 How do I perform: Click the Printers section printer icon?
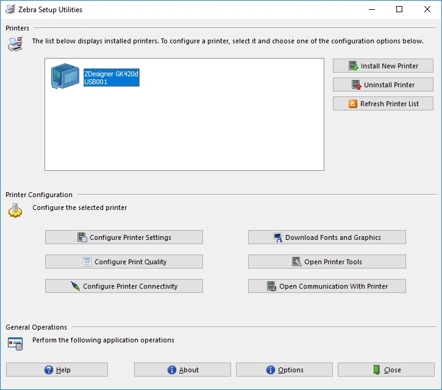click(x=15, y=43)
